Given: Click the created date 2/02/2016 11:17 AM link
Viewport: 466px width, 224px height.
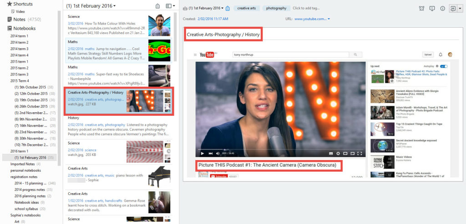Looking at the screenshot, I should point(213,19).
